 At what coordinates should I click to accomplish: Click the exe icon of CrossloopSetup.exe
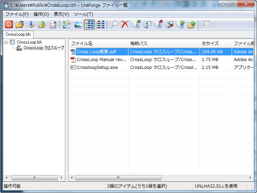point(73,68)
